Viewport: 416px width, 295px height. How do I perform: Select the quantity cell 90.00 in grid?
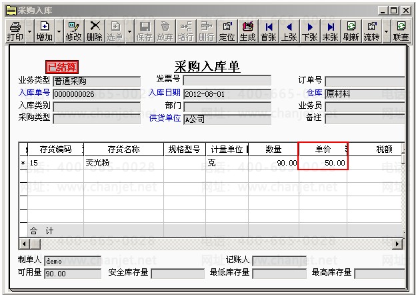[273, 163]
